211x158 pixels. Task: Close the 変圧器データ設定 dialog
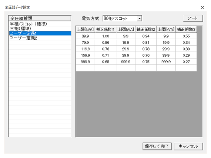tap(202, 7)
